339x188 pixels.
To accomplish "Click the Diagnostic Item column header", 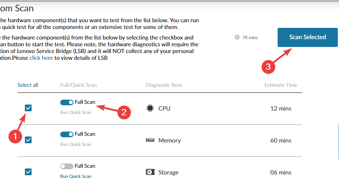I will (164, 85).
